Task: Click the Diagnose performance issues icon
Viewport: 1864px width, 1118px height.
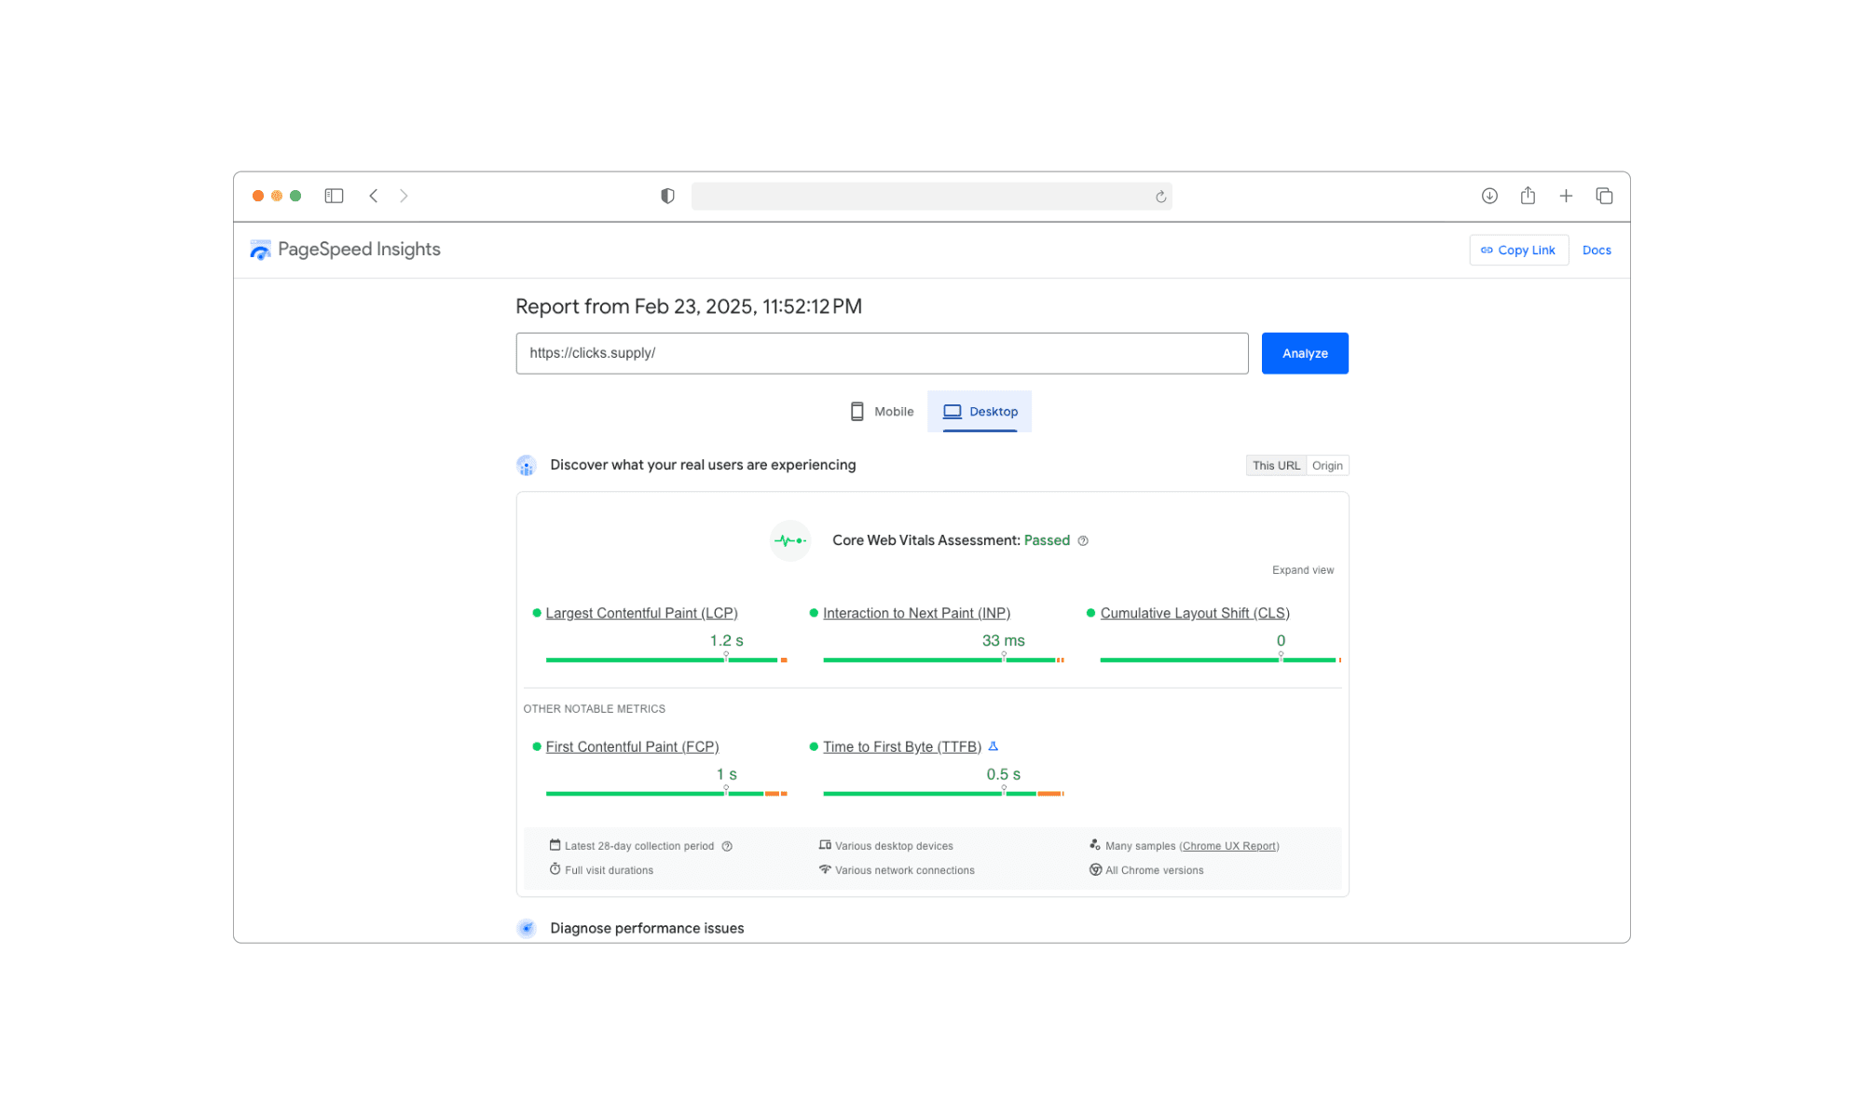Action: [527, 928]
